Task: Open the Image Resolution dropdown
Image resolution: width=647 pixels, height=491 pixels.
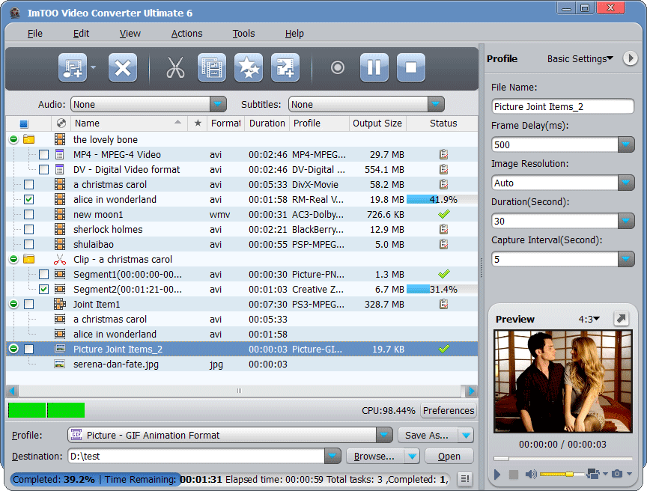Action: click(626, 183)
